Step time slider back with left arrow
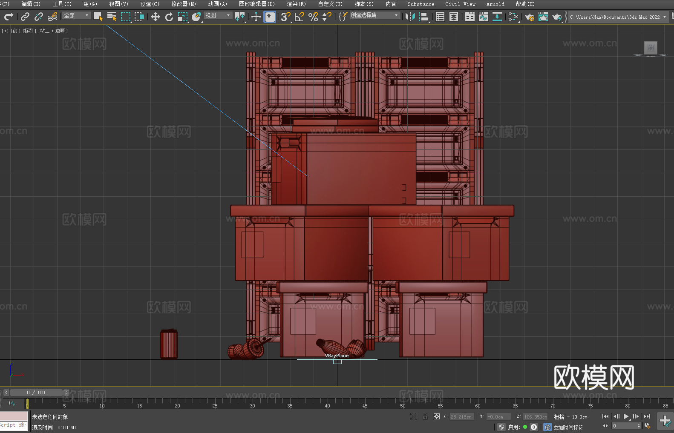Image resolution: width=674 pixels, height=433 pixels. 6,393
